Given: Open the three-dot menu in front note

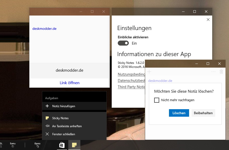Looking at the screenshot, I should click(213, 72).
